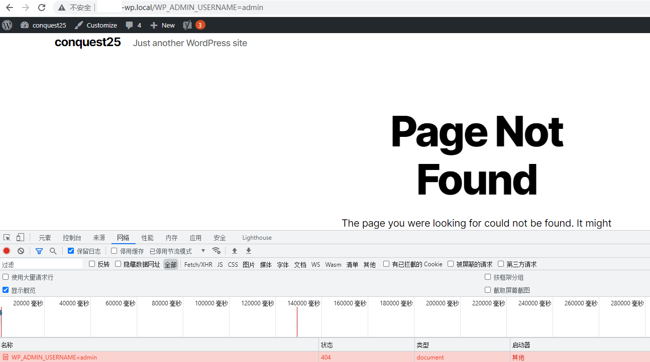This screenshot has width=650, height=362.
Task: Open the 已停用节流模式 throttling dropdown
Action: click(177, 251)
